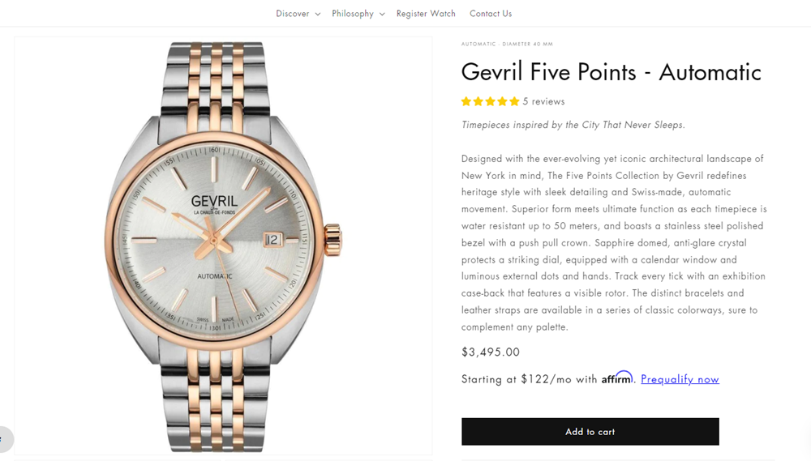The image size is (811, 461).
Task: Click the $3,495.00 price text
Action: pyautogui.click(x=491, y=352)
